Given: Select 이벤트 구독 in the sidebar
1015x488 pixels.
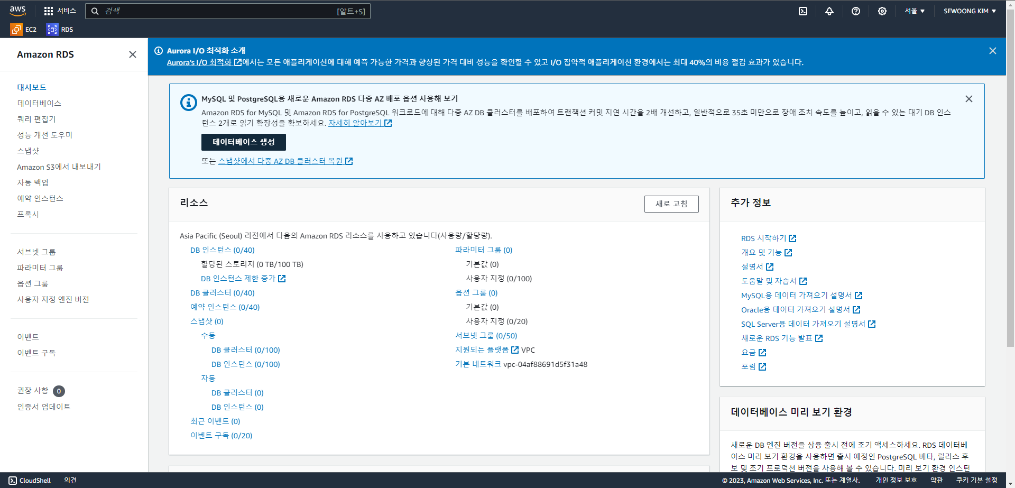Looking at the screenshot, I should 36,353.
